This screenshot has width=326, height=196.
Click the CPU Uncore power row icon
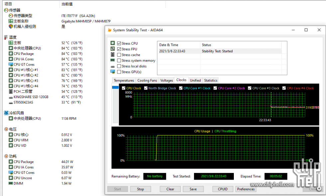(11, 178)
